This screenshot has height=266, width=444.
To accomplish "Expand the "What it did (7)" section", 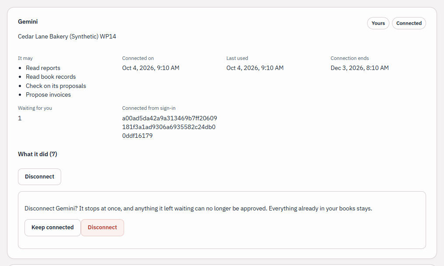I will click(x=38, y=154).
